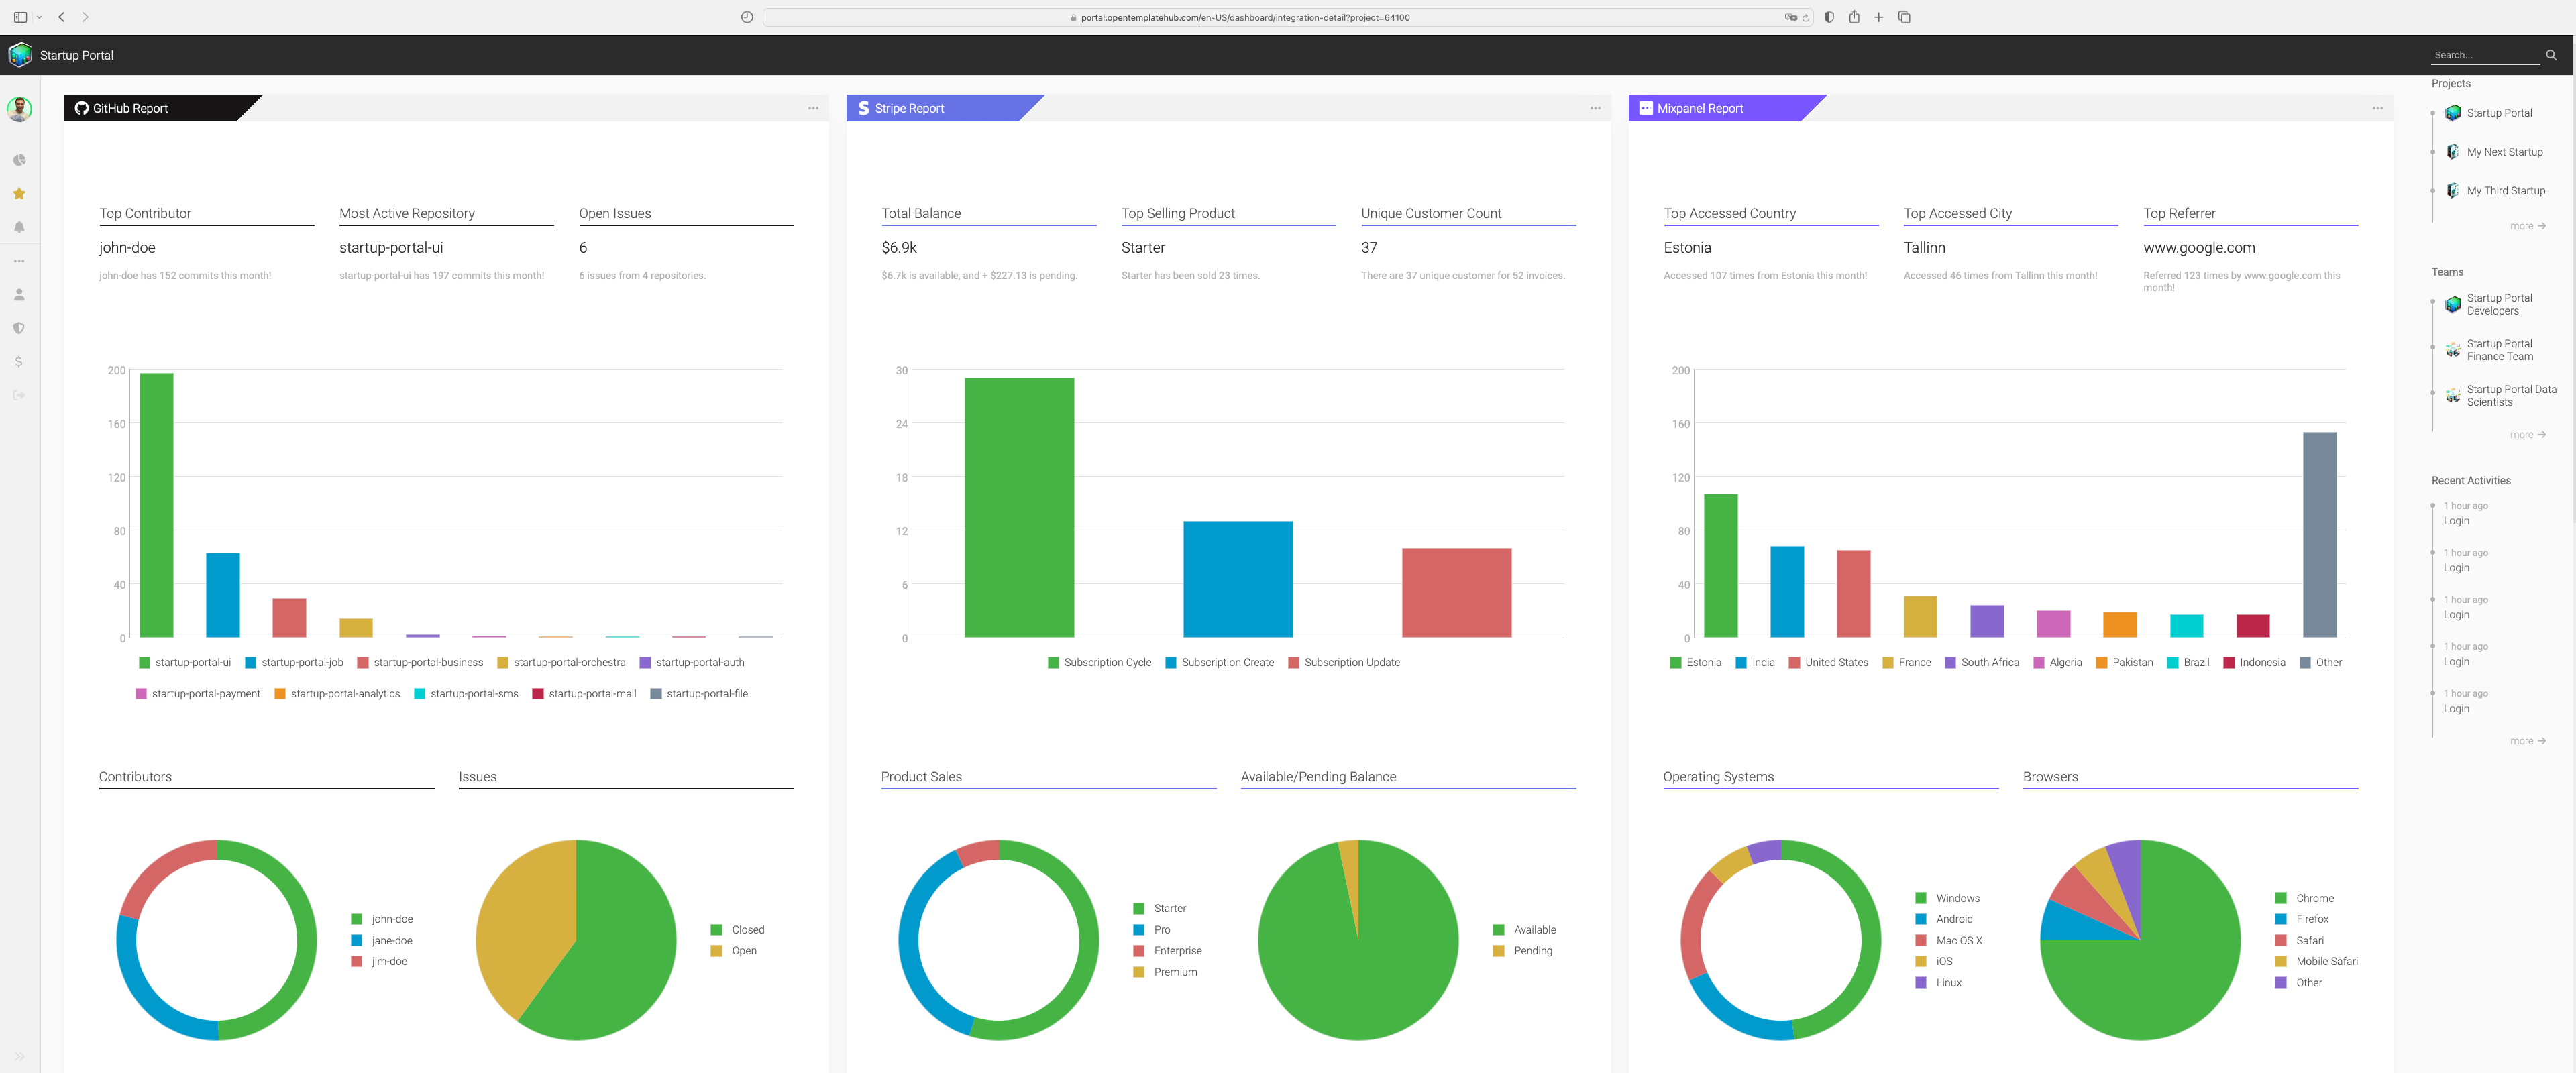Open the Startup Portal Data Scientists team

coord(2501,396)
